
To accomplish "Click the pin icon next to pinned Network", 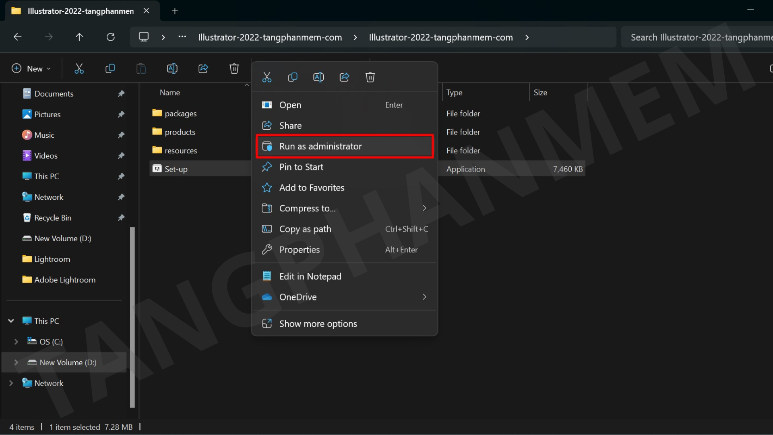I will point(121,197).
